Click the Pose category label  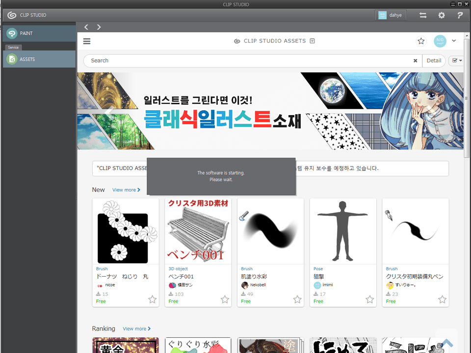coord(318,269)
